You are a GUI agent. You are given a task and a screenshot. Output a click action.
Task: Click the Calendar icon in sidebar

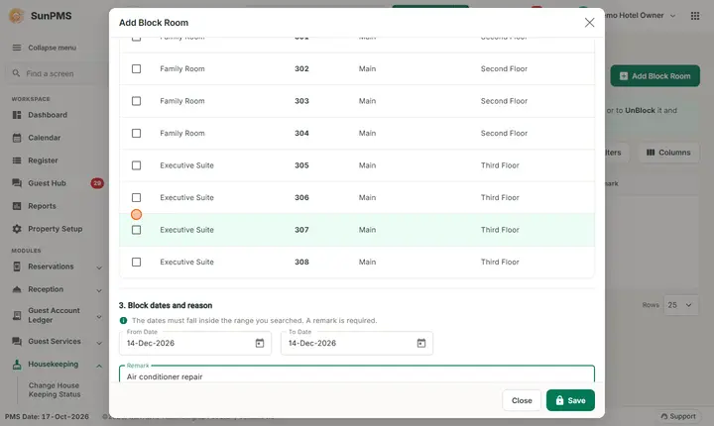click(17, 138)
